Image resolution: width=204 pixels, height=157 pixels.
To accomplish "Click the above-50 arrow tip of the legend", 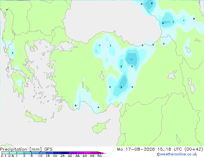I will click(x=102, y=153).
